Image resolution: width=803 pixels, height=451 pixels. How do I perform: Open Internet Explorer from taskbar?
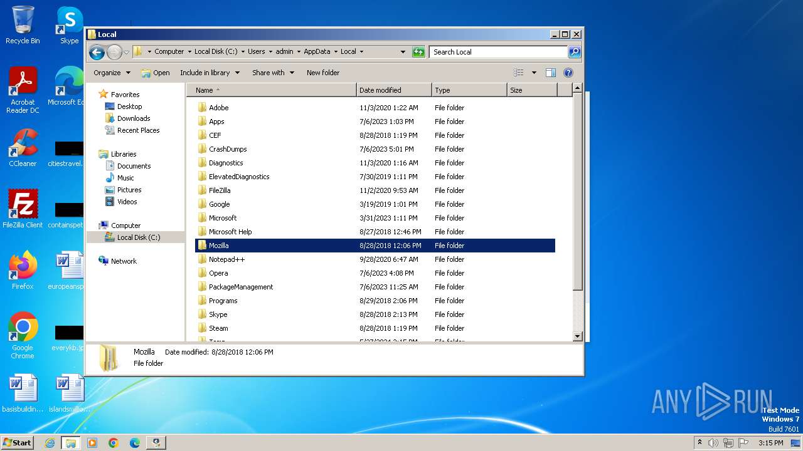click(x=50, y=443)
